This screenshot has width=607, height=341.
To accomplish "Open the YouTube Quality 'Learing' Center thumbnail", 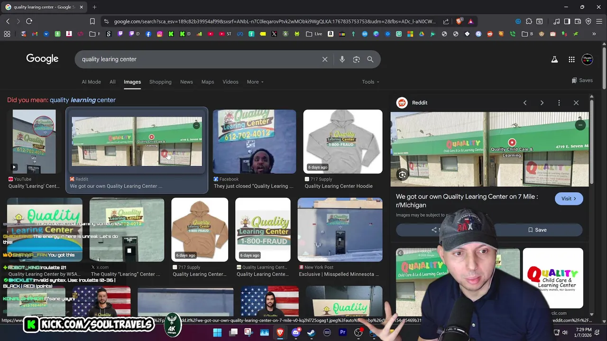I will click(34, 141).
